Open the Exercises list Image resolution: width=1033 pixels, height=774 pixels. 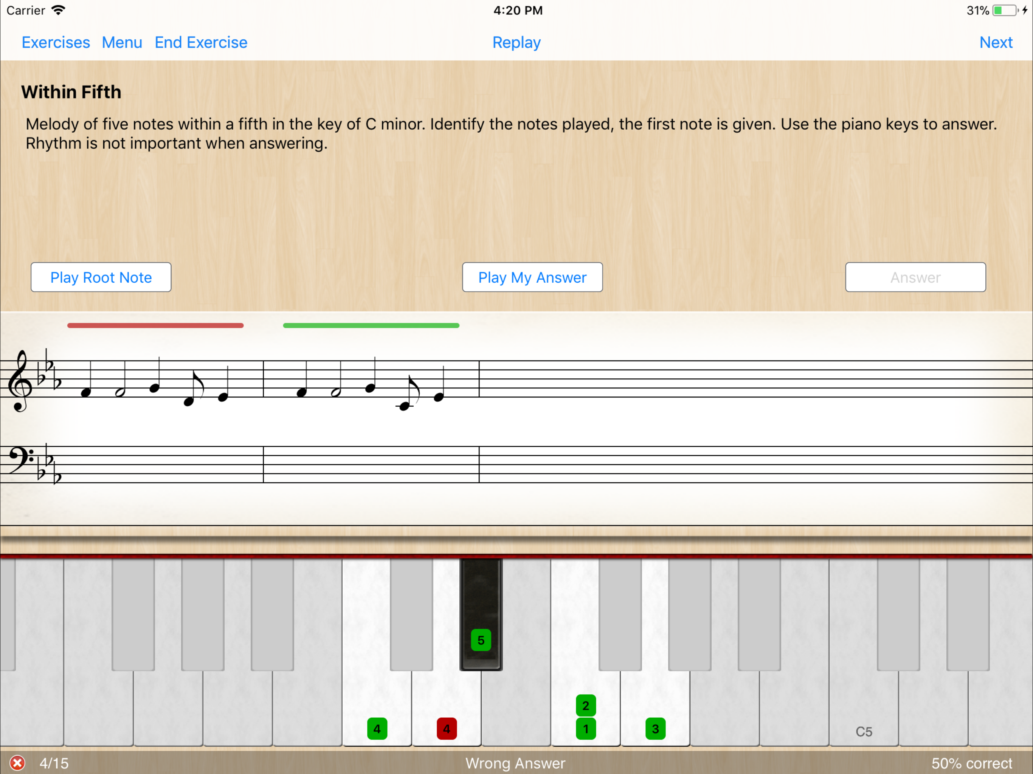[x=56, y=42]
